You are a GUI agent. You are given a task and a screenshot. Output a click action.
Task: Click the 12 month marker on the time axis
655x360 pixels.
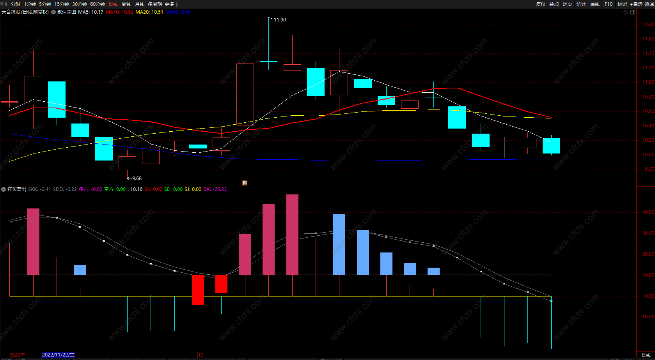201,355
